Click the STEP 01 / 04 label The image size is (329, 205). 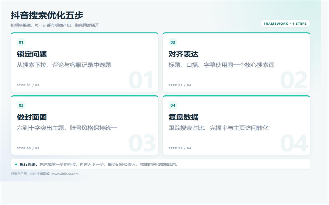point(28,85)
